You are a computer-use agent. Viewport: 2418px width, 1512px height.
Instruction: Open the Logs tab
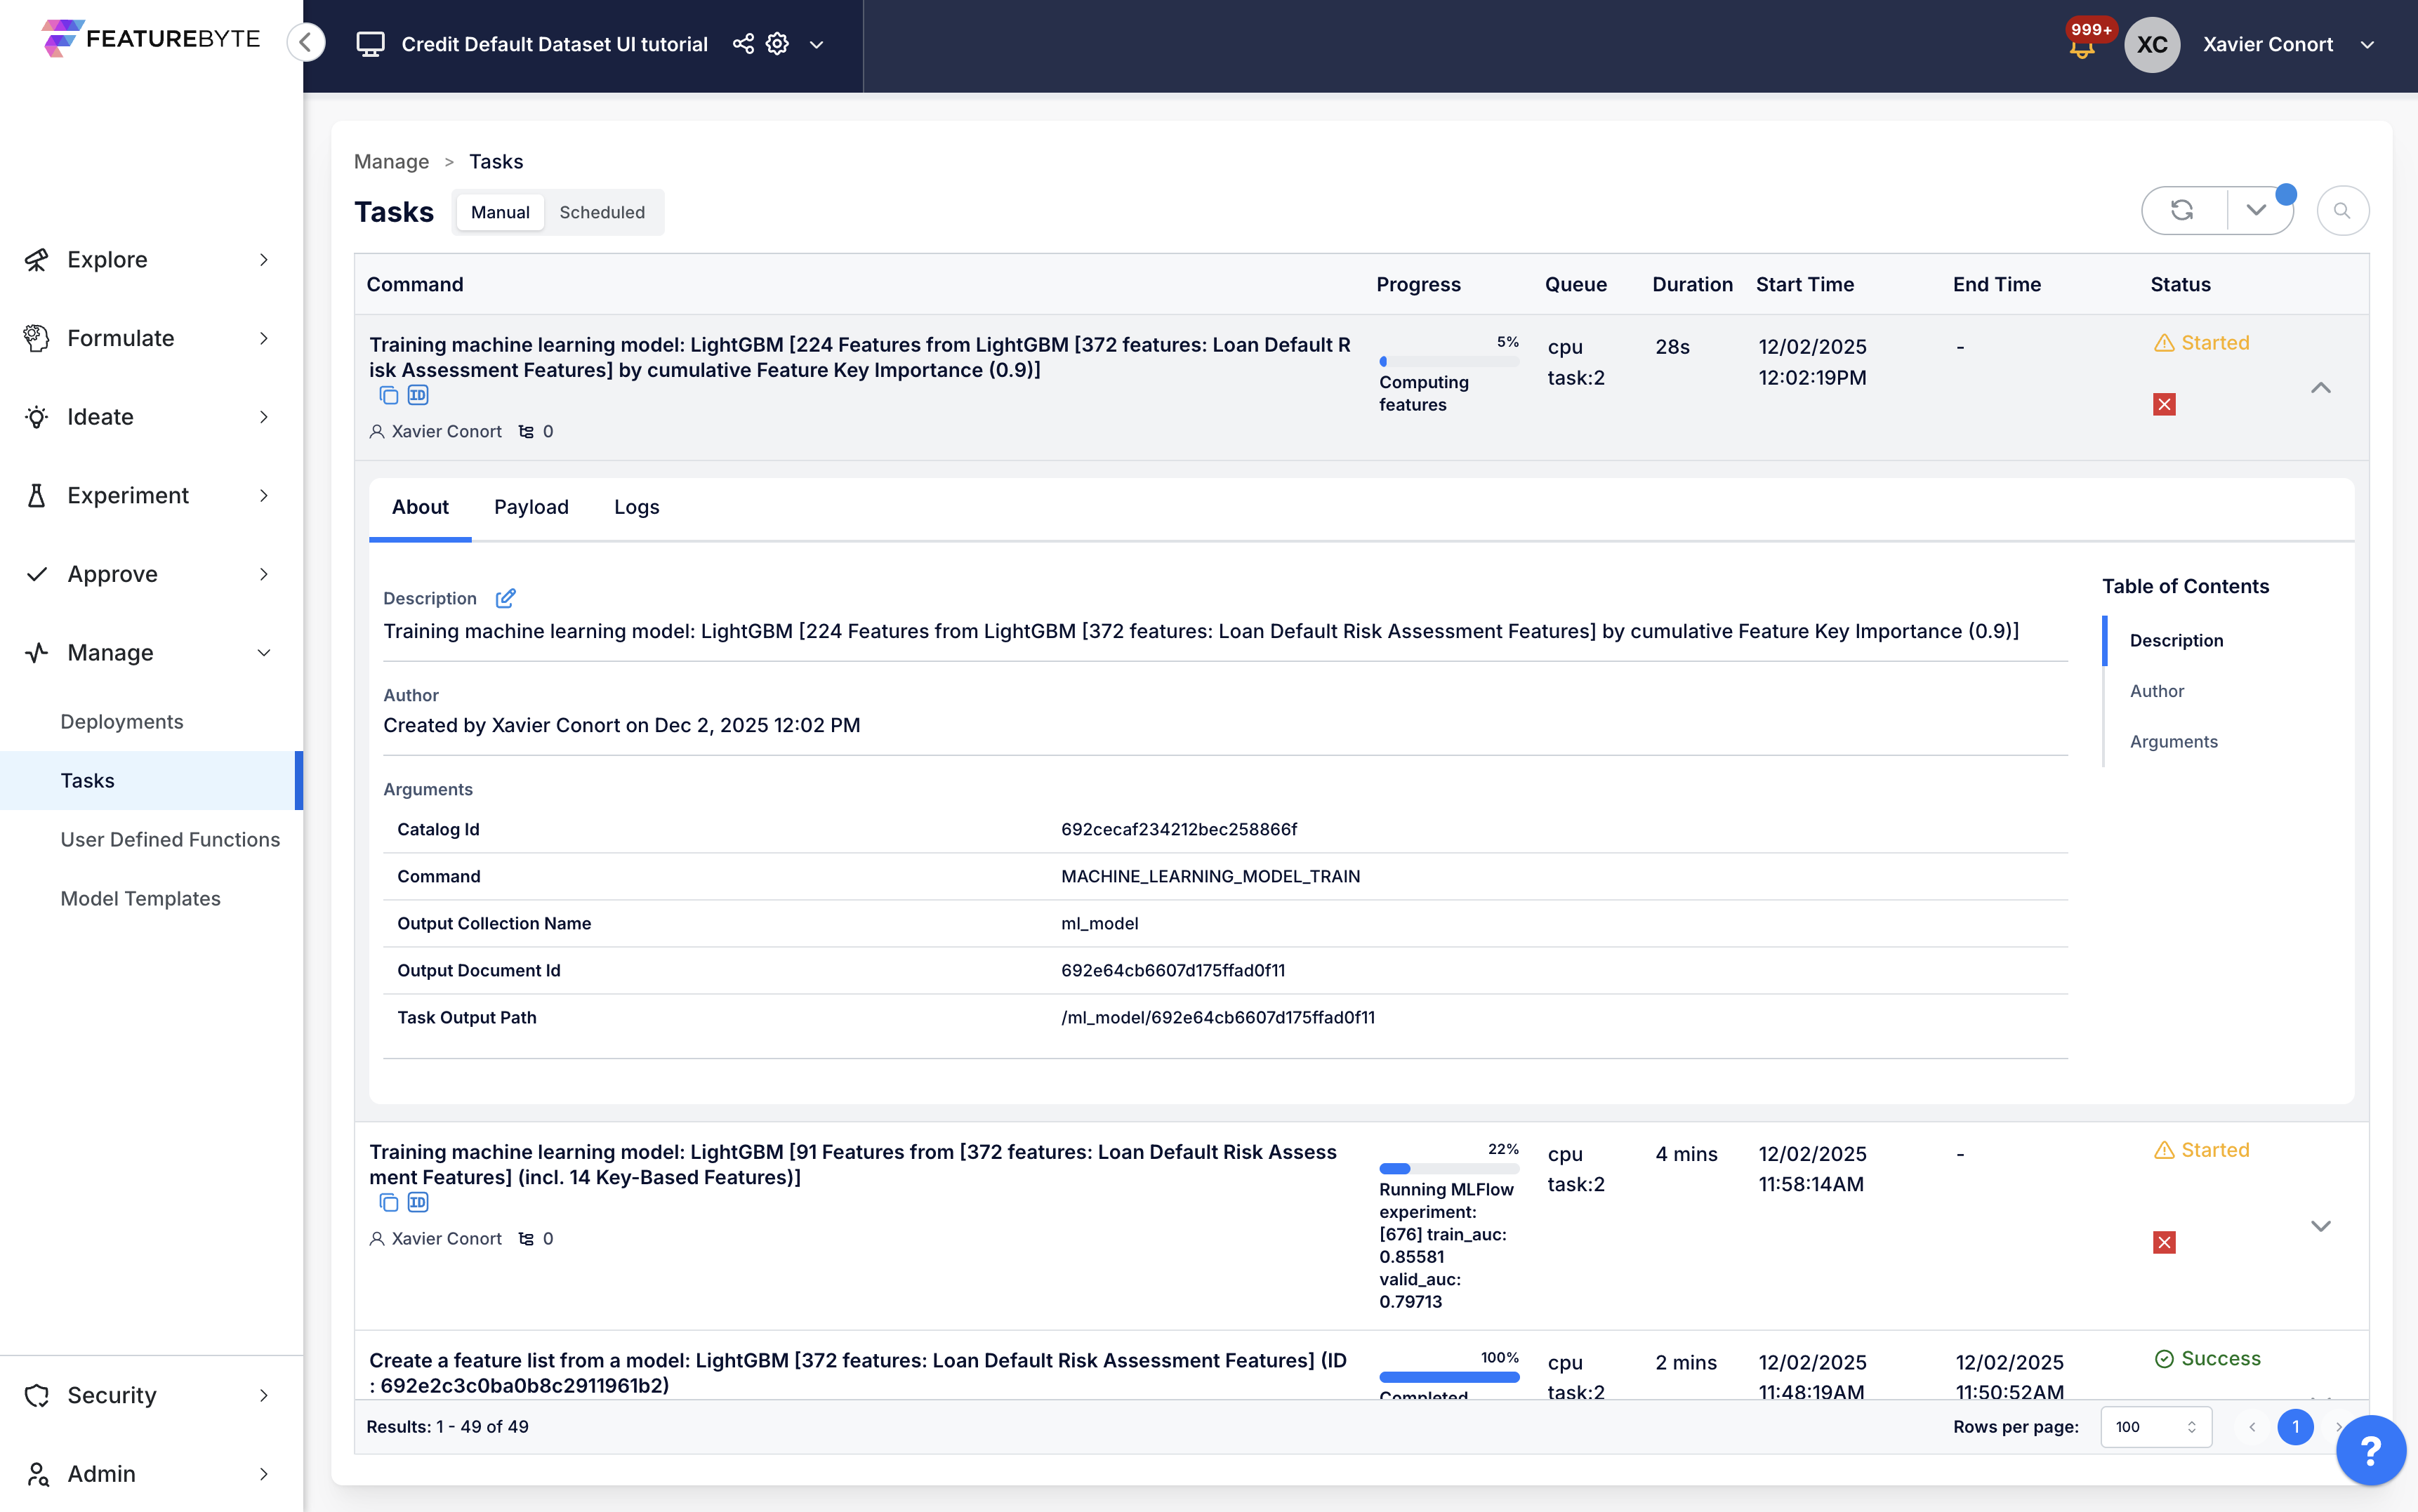point(636,507)
